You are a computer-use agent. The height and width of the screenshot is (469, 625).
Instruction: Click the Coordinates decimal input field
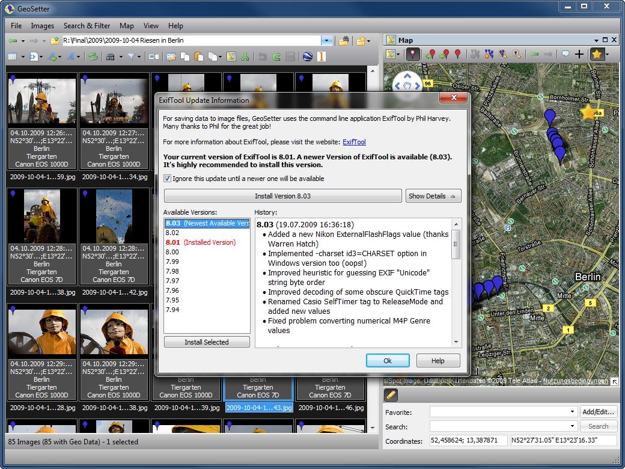click(468, 441)
